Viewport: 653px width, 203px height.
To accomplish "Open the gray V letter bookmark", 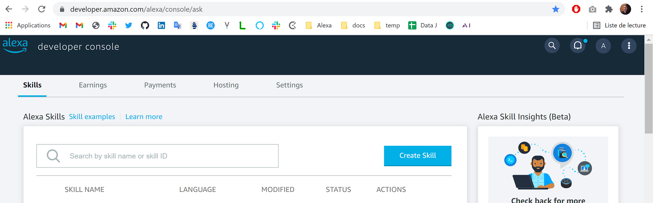I will (x=227, y=25).
